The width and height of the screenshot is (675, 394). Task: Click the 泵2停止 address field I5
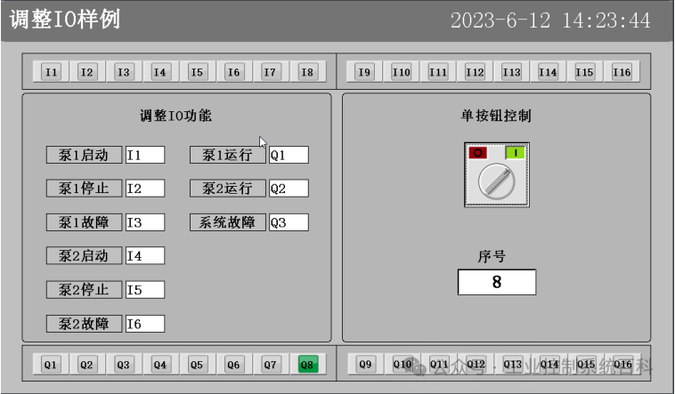coord(145,289)
